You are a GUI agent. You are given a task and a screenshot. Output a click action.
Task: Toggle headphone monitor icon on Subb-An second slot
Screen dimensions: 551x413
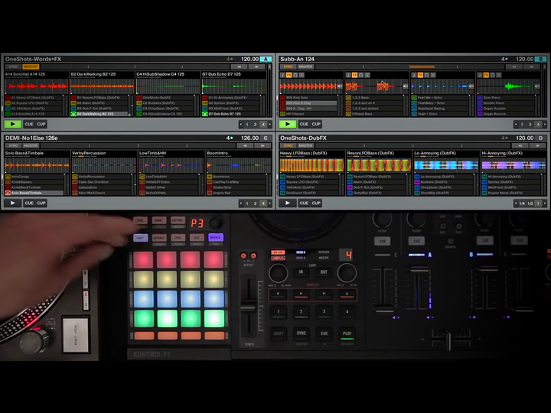pos(361,76)
